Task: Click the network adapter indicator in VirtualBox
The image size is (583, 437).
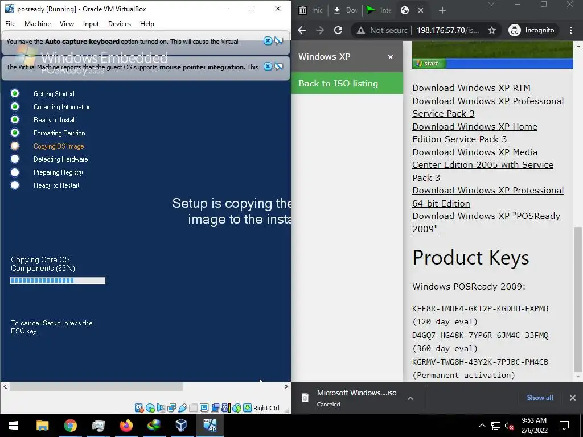Action: 171,408
